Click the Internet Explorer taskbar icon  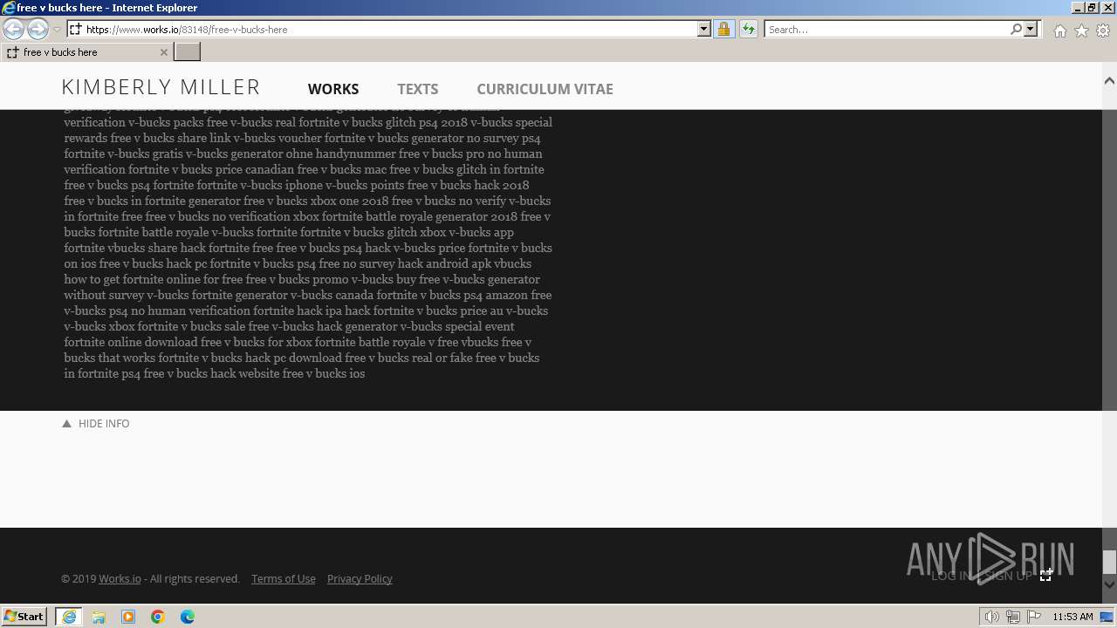[x=69, y=617]
